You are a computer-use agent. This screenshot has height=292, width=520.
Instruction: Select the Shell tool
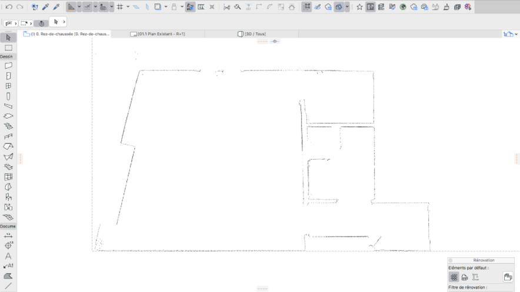8,157
